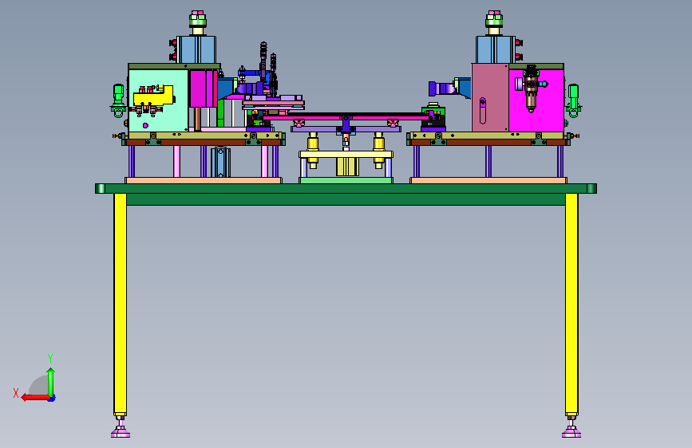Click the green Y axis arrow of the triad
Viewport: 692px width, 448px height.
pos(51,381)
